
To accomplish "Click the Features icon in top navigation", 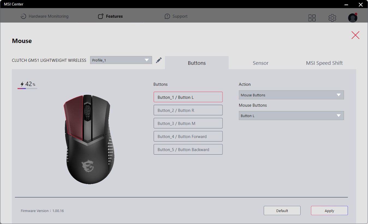I will pos(101,16).
